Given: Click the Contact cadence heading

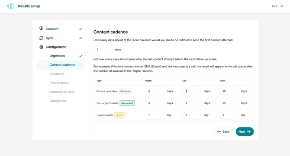Looking at the screenshot, I should tap(111, 32).
